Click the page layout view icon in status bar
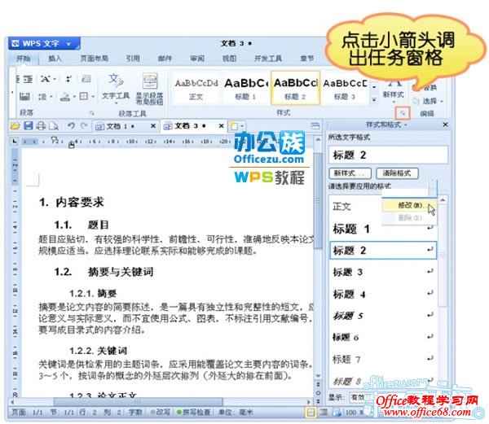The image size is (489, 424). [x=311, y=413]
